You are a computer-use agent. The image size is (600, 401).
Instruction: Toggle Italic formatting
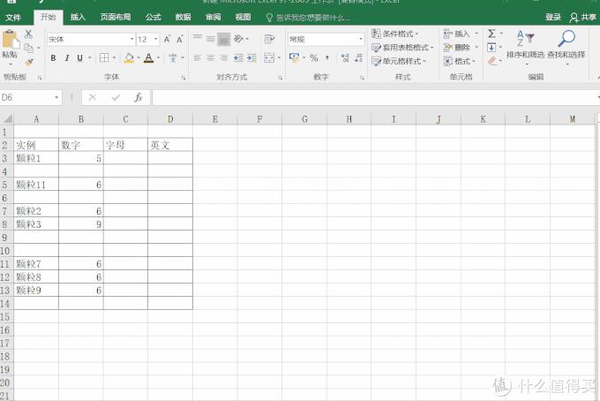point(66,57)
